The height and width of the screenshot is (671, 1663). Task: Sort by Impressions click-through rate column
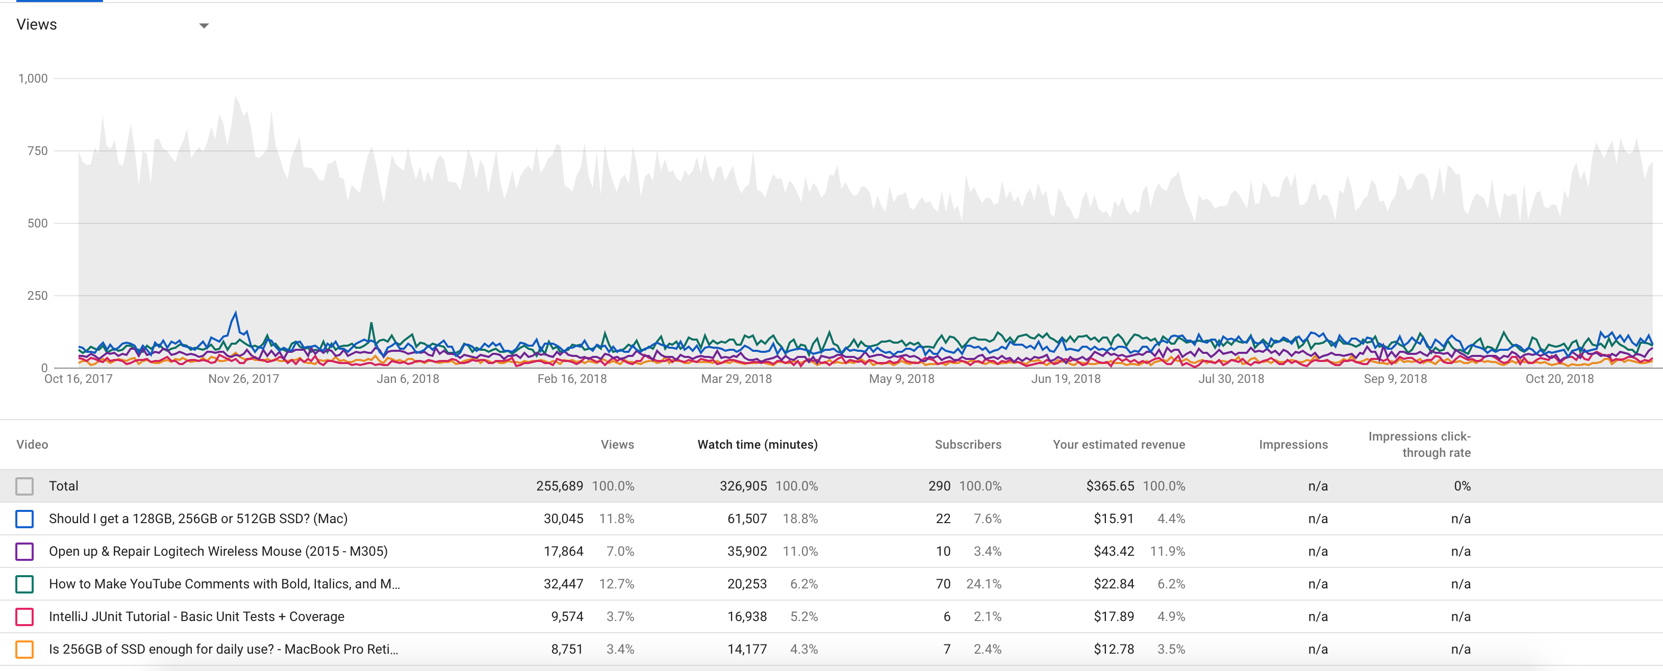coord(1419,445)
